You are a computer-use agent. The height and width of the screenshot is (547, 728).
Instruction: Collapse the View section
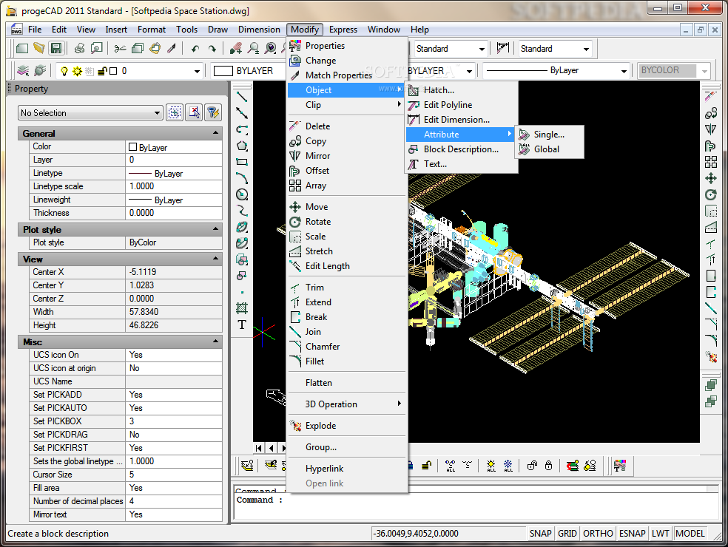[215, 259]
